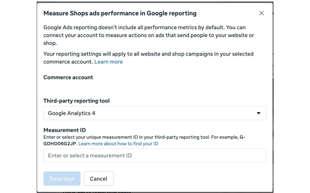
Task: Focus the Enter or select a measurement ID box
Action: coord(155,155)
